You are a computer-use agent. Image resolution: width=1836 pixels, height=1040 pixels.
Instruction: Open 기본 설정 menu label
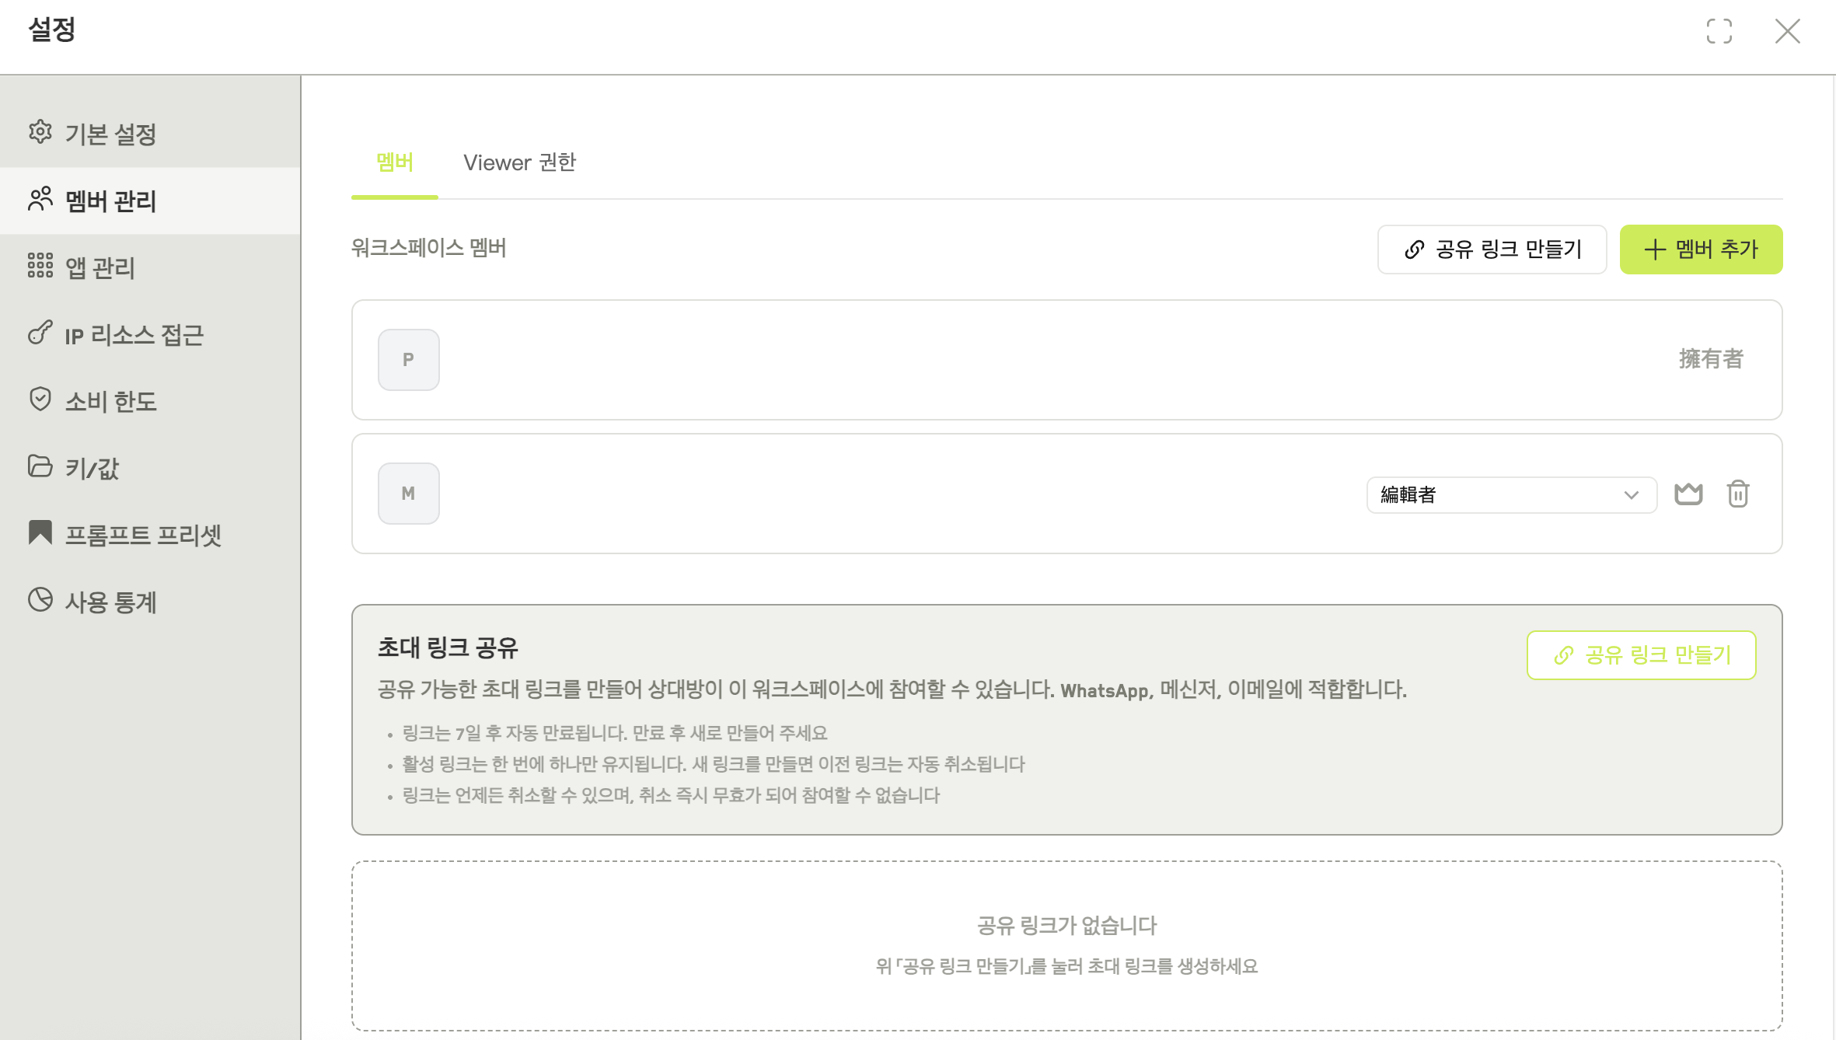[x=111, y=134]
